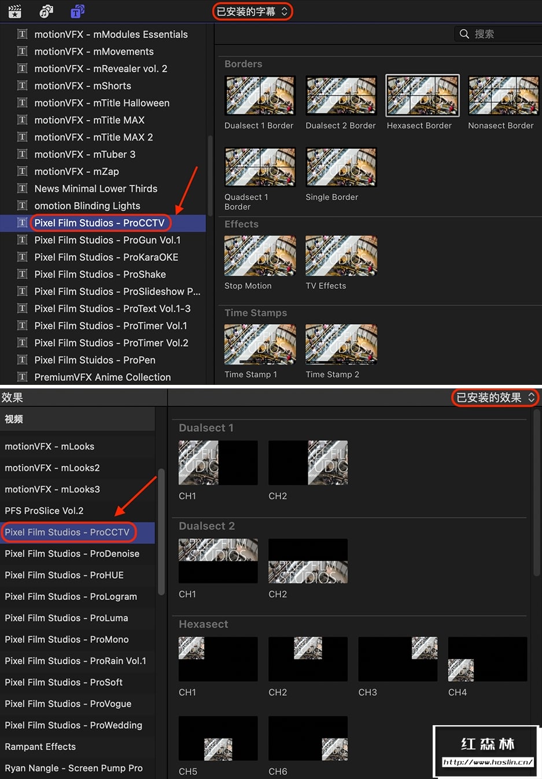Screen dimensions: 542x779
Task: Click the search magnifier icon
Action: (464, 34)
